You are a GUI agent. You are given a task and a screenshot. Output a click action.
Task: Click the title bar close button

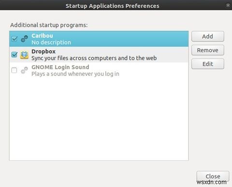pyautogui.click(x=228, y=5)
